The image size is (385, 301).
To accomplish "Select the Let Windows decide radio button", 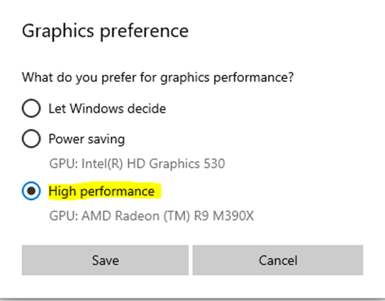I will click(30, 109).
